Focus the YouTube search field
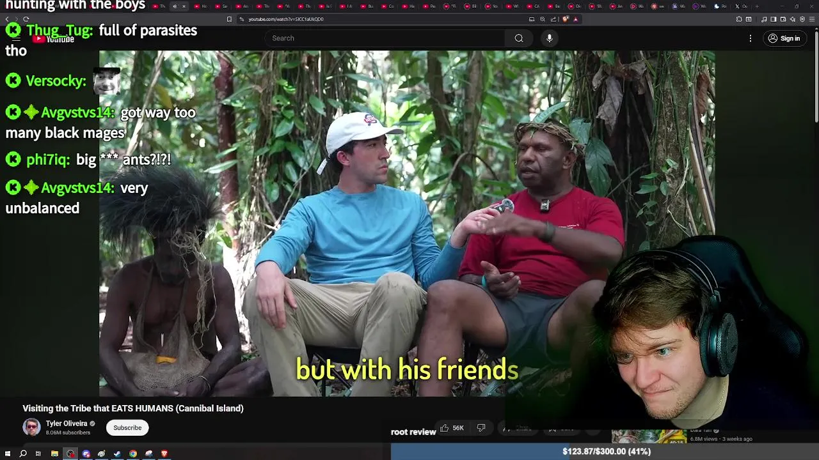819x460 pixels. point(384,38)
